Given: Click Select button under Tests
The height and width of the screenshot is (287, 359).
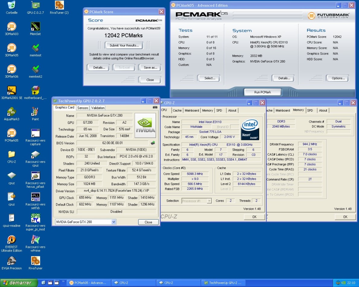Looking at the screenshot, I should (x=209, y=78).
